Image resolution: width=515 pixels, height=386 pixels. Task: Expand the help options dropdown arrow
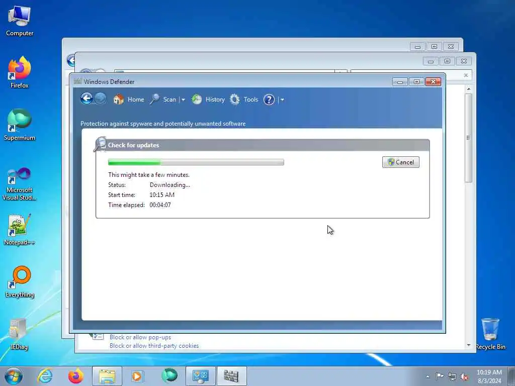(282, 100)
